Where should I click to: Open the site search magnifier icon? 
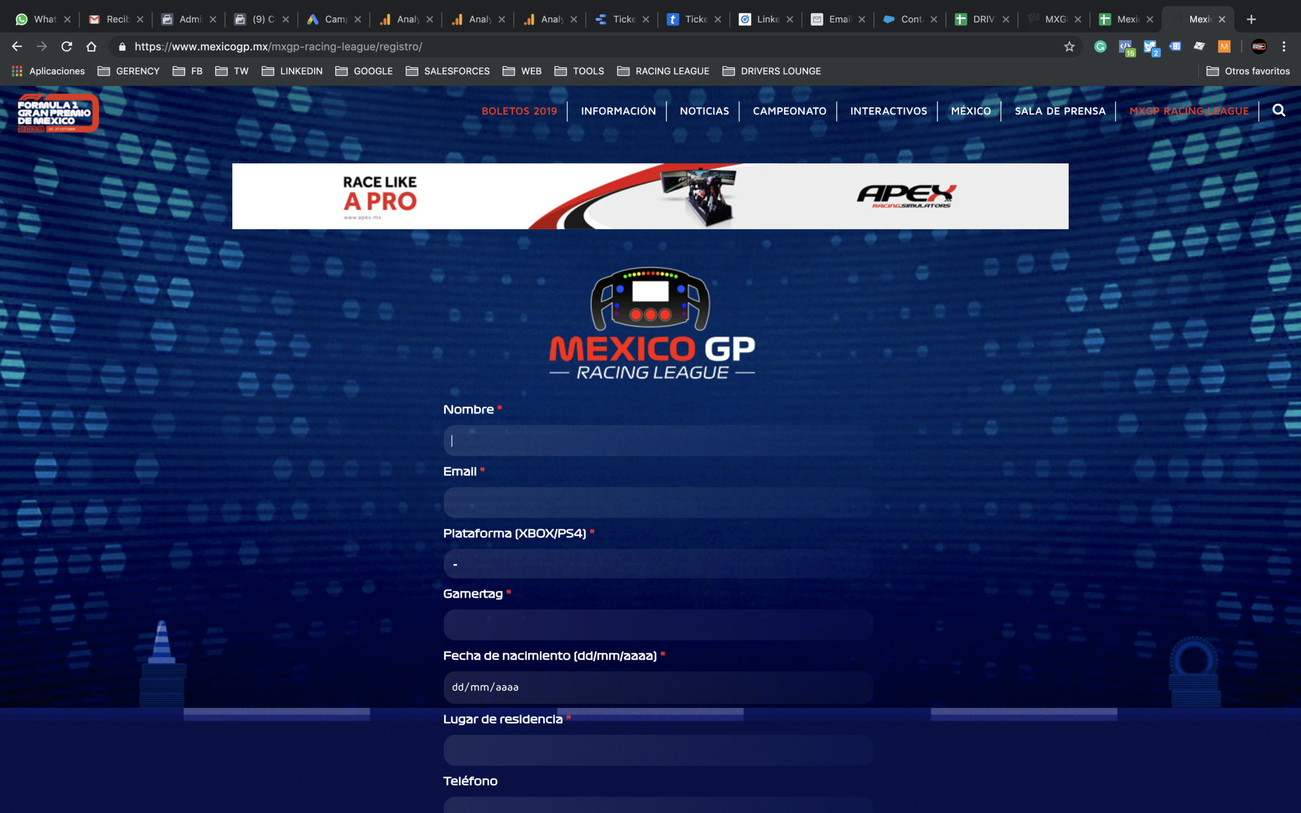tap(1279, 111)
